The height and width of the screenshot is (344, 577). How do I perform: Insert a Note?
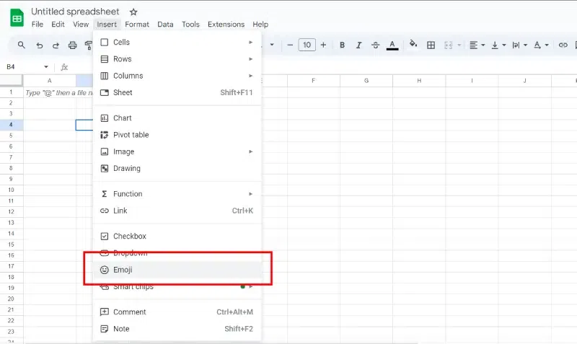(177, 329)
